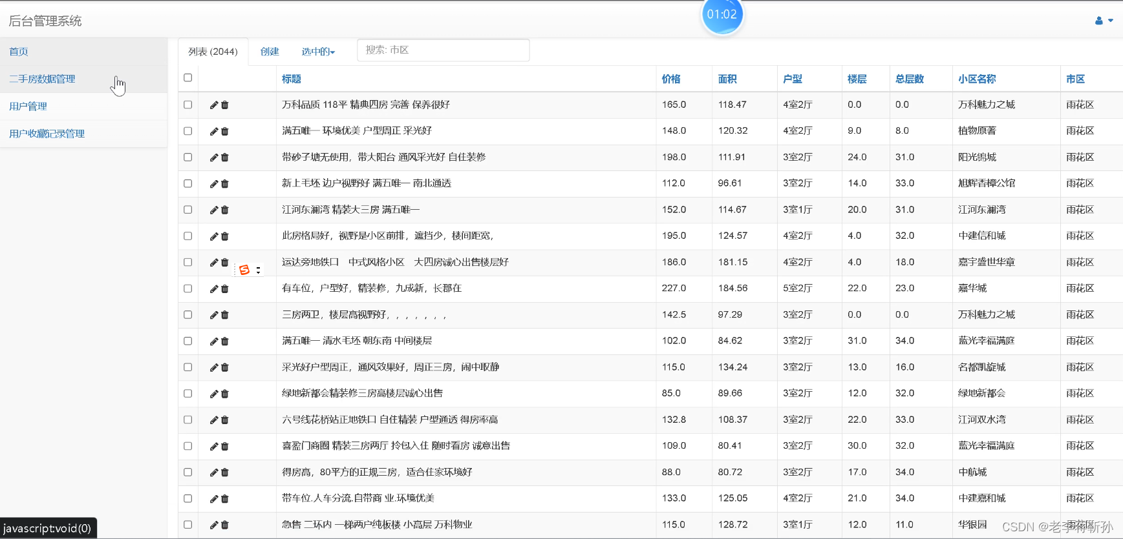Delete the 得房高，80平方 listing row
This screenshot has width=1123, height=539.
point(225,473)
